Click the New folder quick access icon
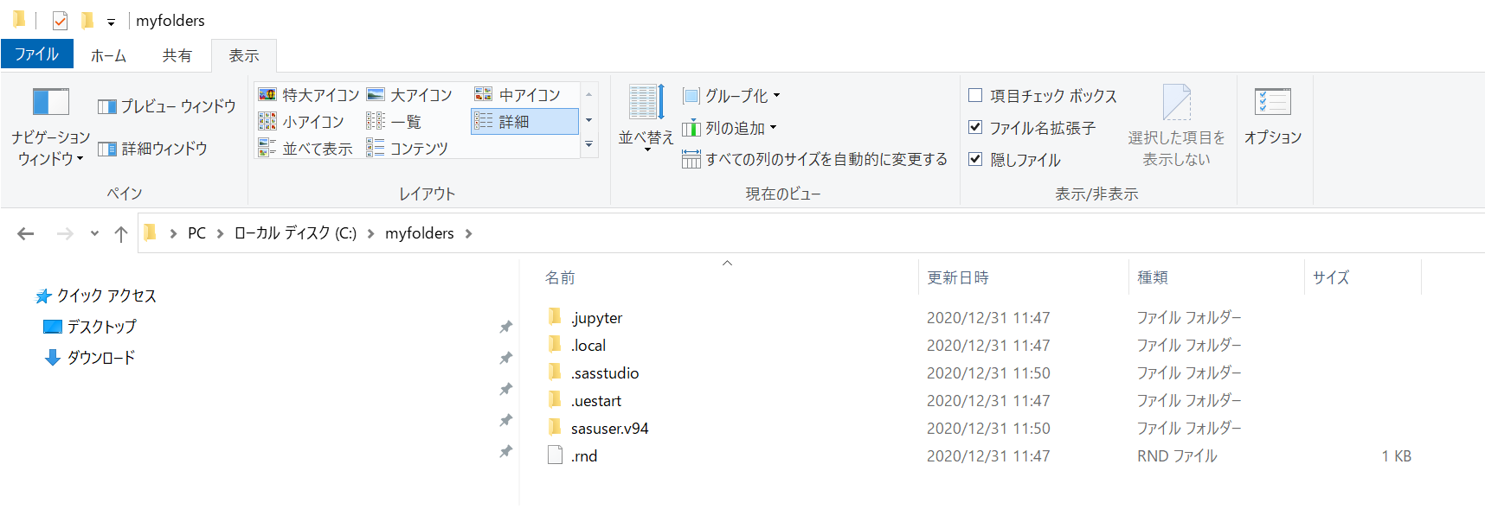1485x509 pixels. pyautogui.click(x=87, y=20)
